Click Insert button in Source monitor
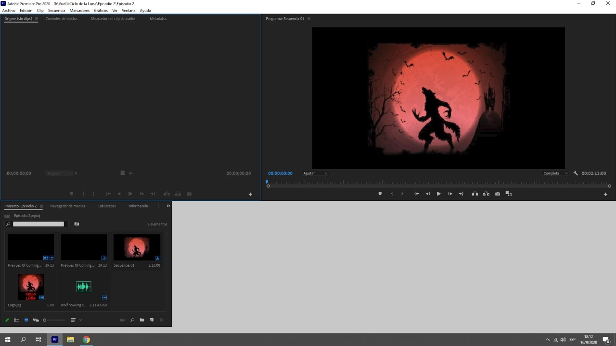 click(x=167, y=194)
